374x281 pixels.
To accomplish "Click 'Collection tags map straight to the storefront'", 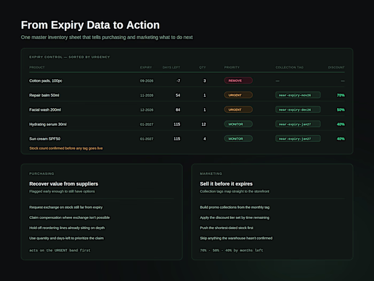I will point(235,192).
